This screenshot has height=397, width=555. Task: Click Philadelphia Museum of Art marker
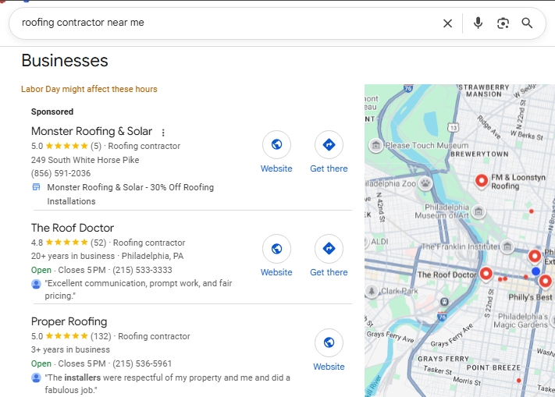pos(479,211)
